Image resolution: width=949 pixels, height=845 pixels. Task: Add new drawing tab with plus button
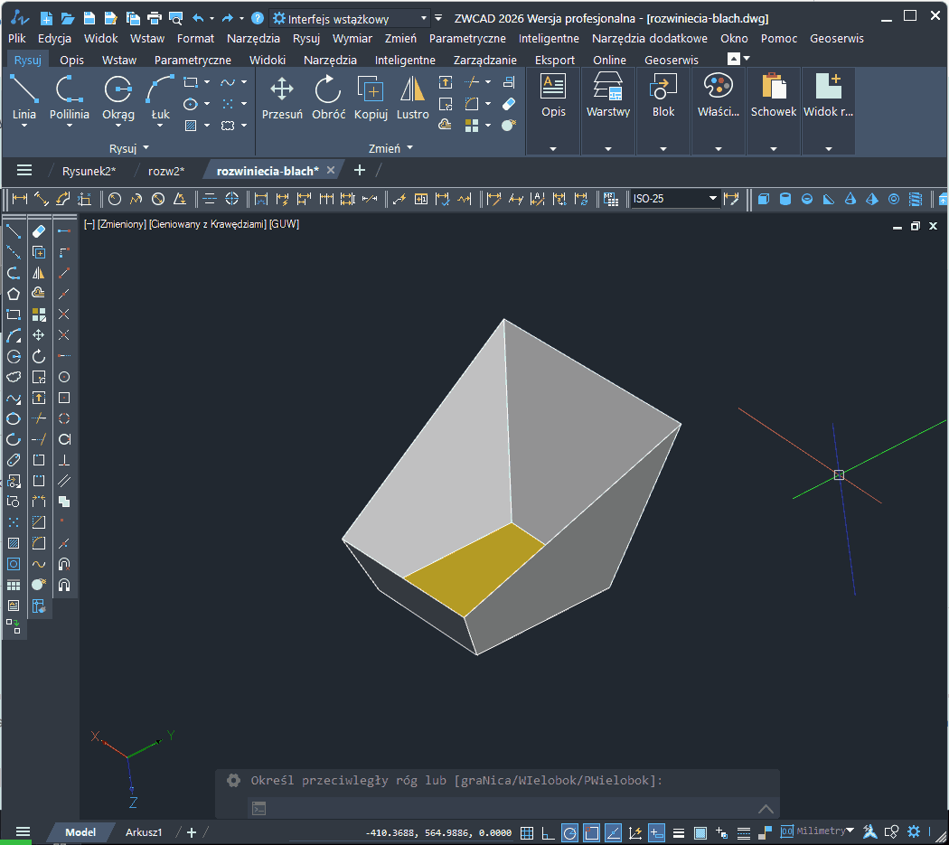[x=360, y=171]
